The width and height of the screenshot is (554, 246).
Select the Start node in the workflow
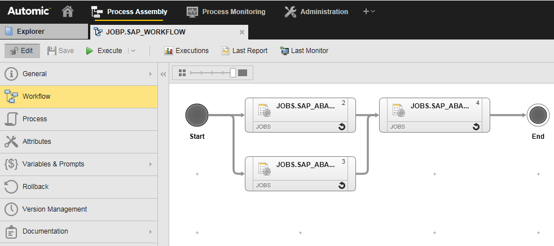(x=197, y=115)
